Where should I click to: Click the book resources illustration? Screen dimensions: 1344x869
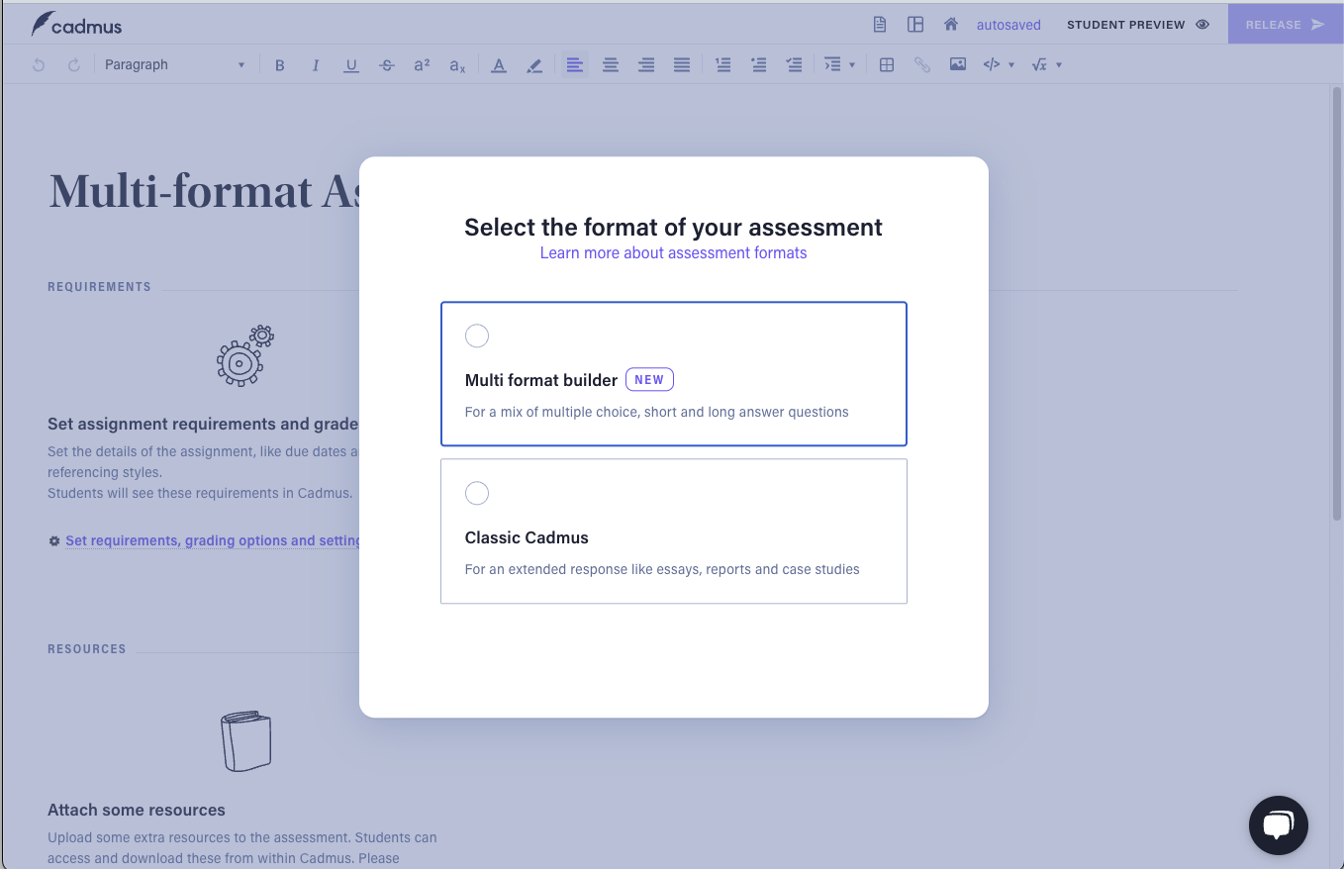click(x=245, y=740)
